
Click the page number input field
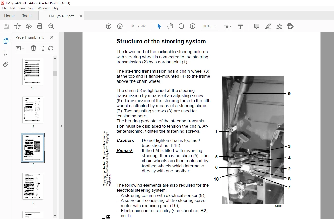coord(132,26)
